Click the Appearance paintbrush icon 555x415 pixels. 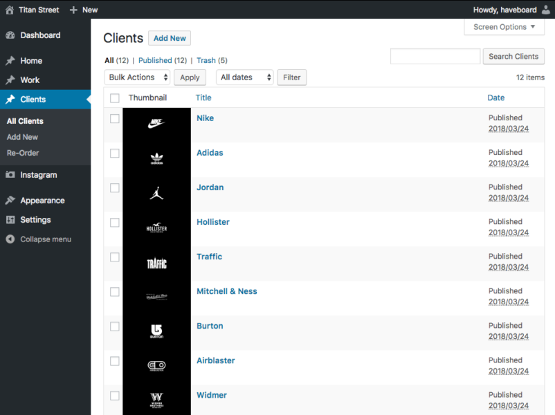[x=10, y=201]
